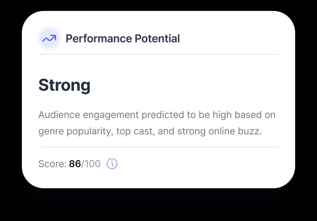The width and height of the screenshot is (317, 221).
Task: Select the Performance Potential title
Action: 123,39
